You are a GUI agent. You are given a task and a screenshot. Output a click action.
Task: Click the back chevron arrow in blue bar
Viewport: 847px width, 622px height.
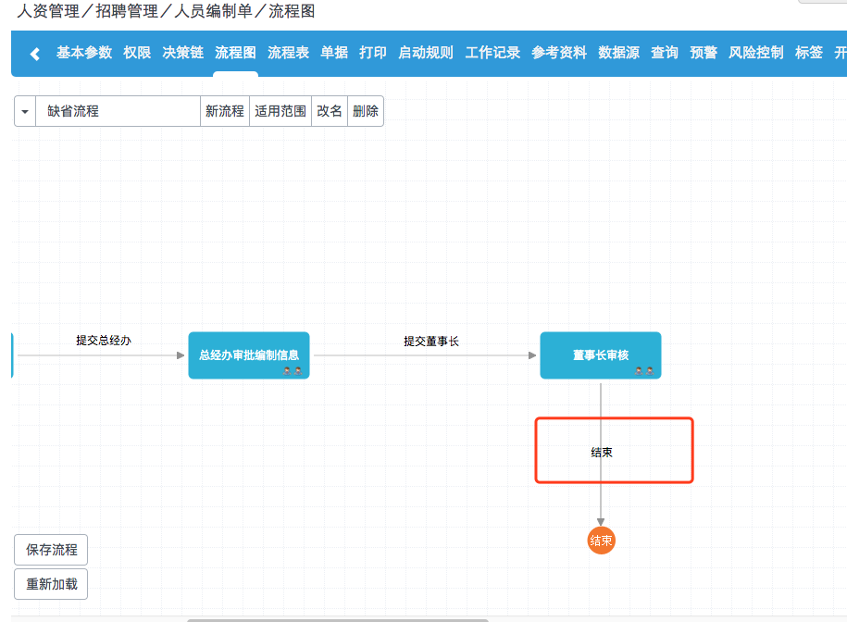click(35, 54)
